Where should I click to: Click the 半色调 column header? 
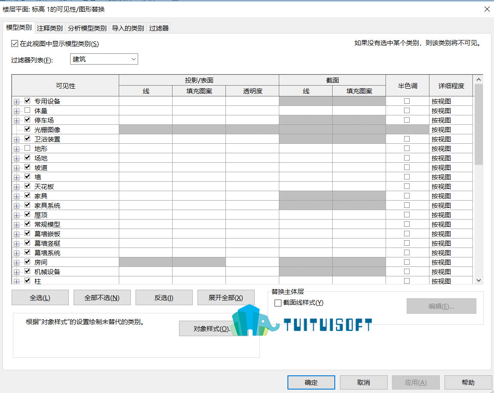(408, 86)
